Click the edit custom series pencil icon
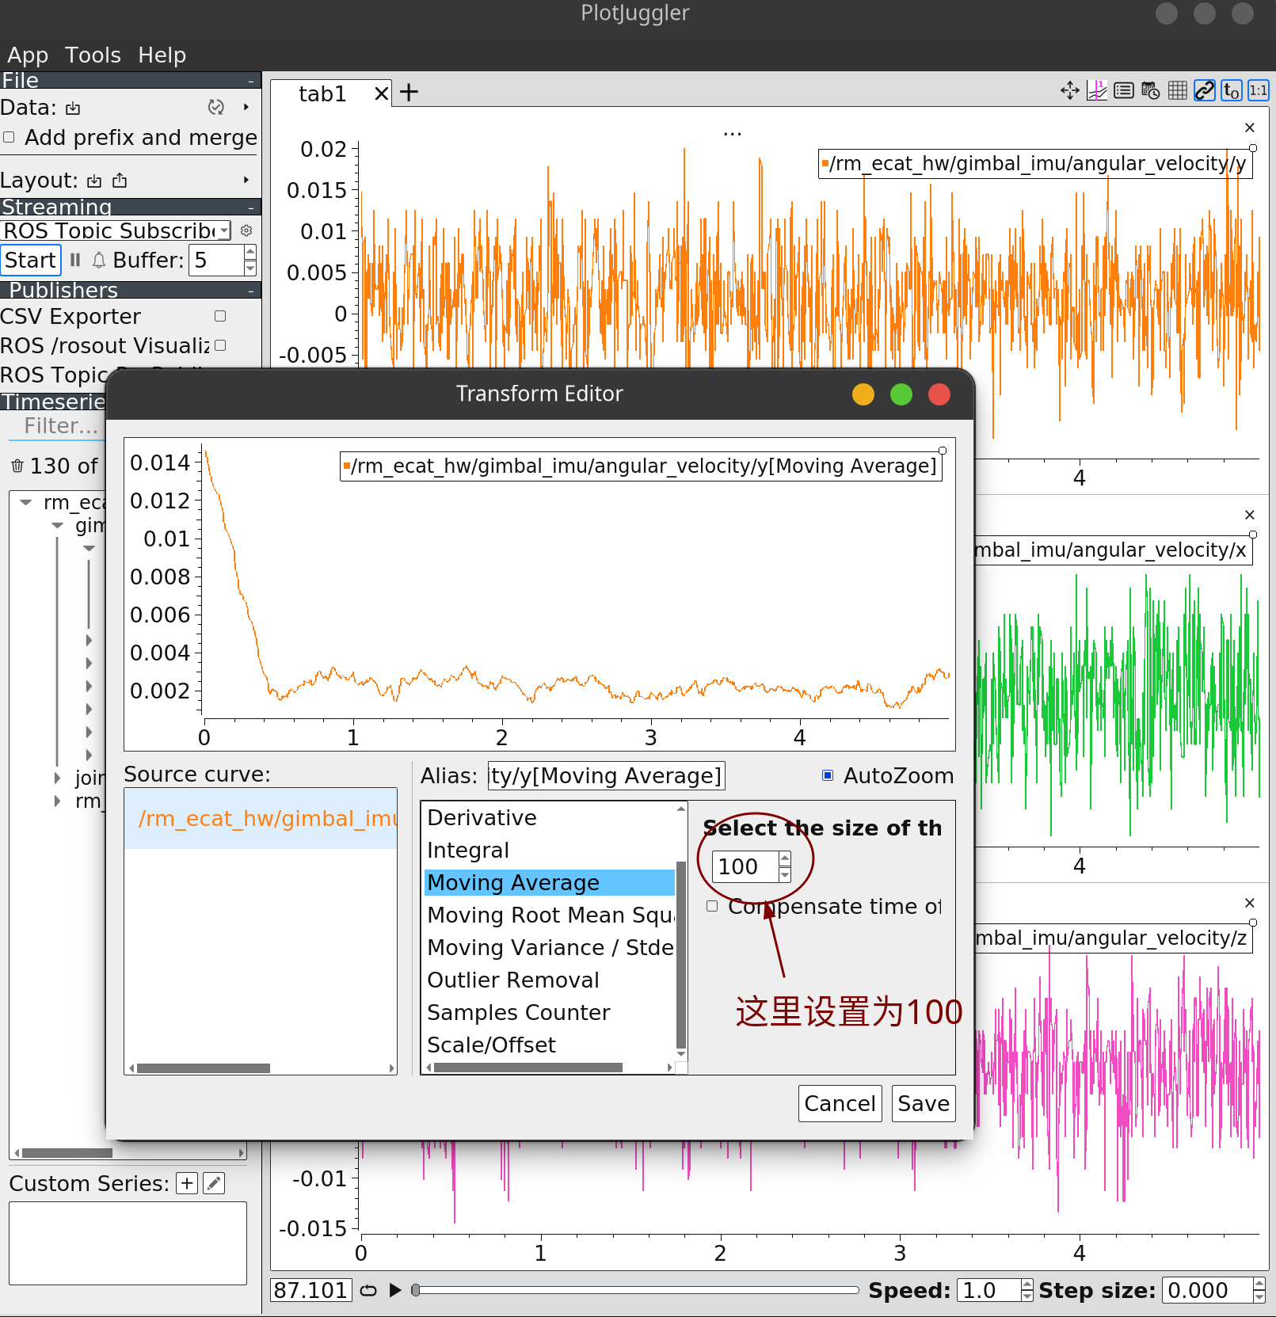 click(214, 1183)
